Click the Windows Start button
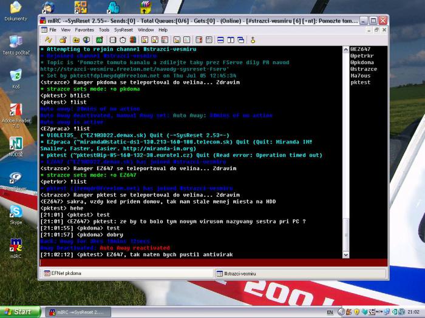 point(20,312)
